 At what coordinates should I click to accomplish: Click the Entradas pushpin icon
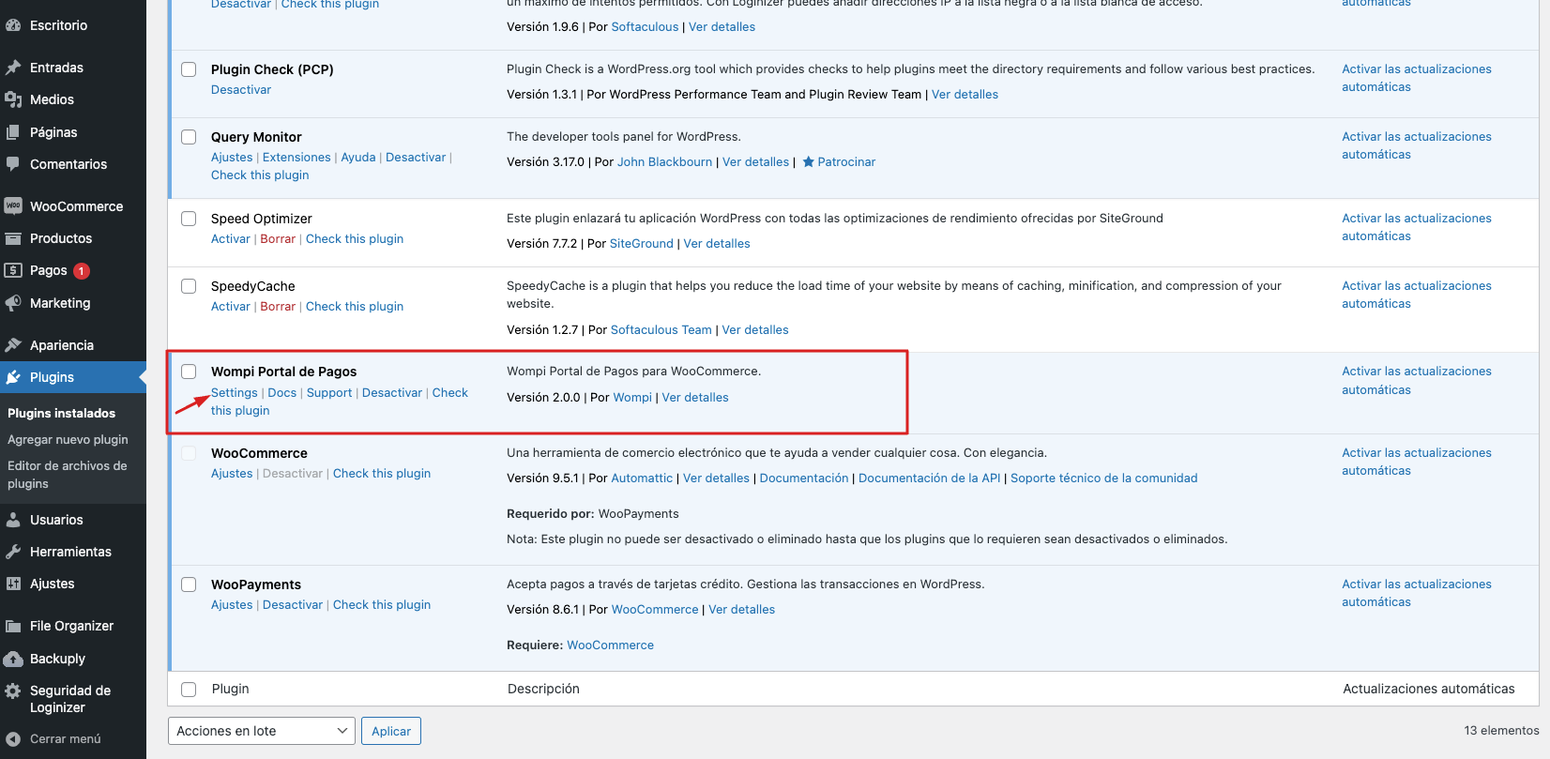tap(13, 68)
